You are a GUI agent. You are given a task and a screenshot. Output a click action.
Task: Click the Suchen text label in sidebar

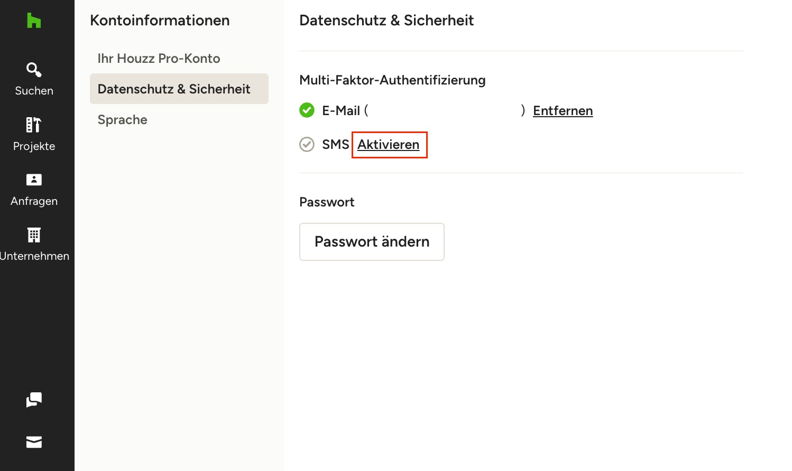click(x=34, y=91)
